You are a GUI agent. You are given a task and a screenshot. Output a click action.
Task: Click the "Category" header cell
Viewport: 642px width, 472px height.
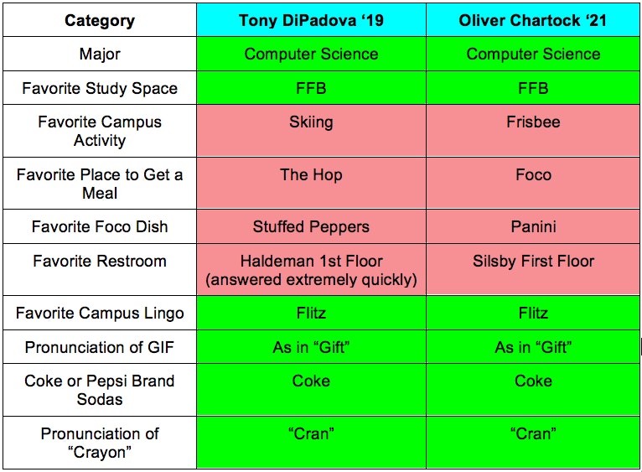(x=100, y=20)
